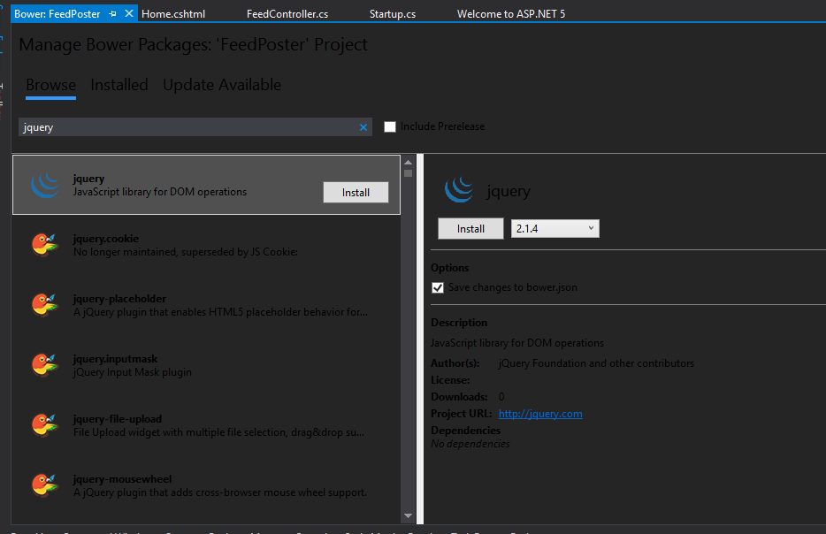Uncheck Save changes to bower.json

[x=438, y=287]
